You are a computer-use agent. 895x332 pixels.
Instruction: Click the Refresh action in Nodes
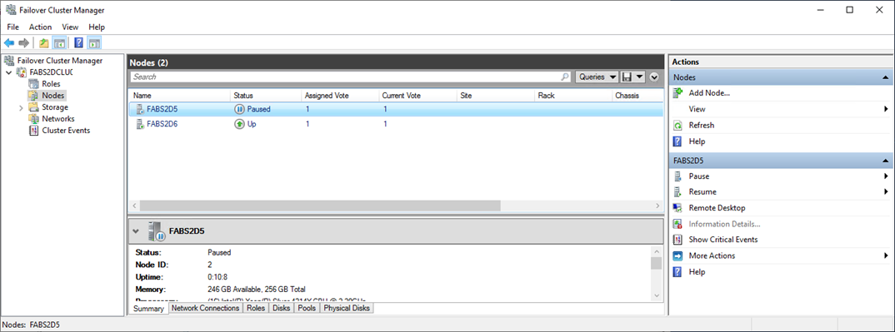click(702, 126)
